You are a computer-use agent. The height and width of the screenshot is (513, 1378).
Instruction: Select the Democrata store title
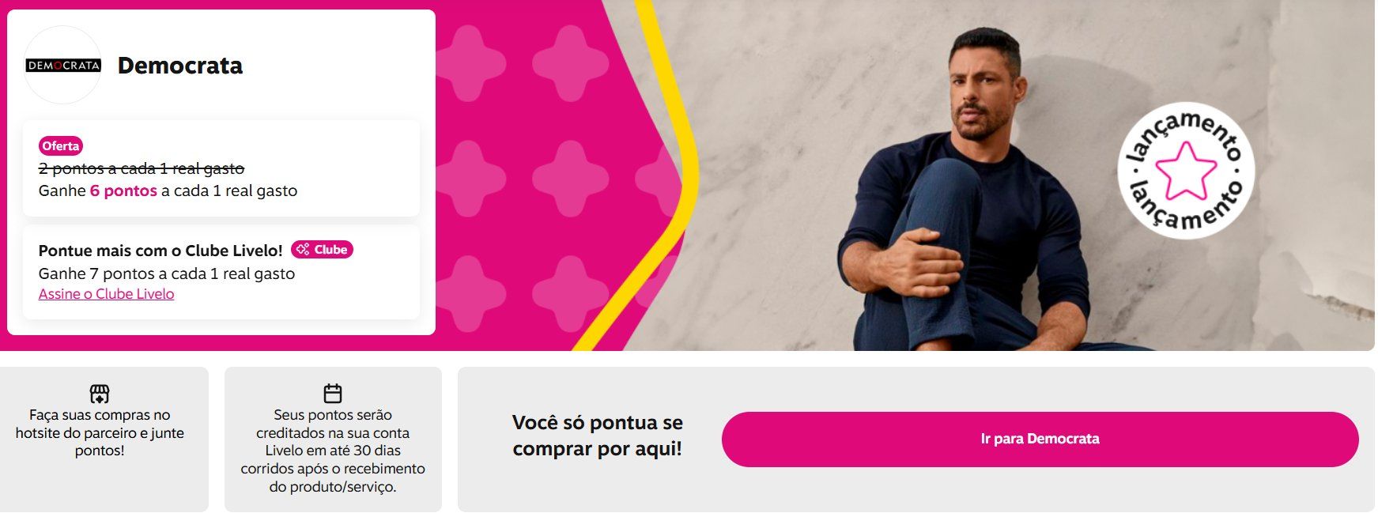(180, 66)
